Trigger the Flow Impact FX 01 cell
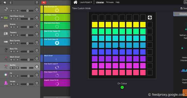Viewport: 187px width, 98px height. click(x=57, y=75)
